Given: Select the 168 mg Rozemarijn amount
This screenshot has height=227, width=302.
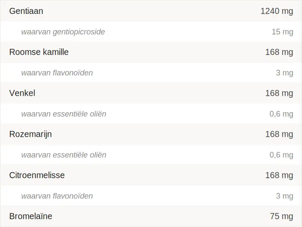Looking at the screenshot, I should 279,134.
